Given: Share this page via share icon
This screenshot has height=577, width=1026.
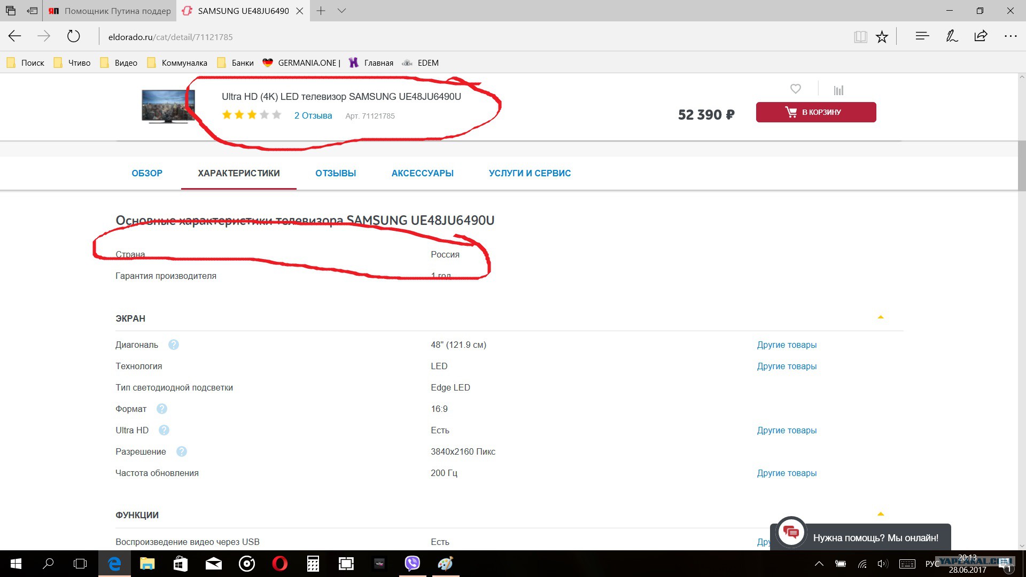Looking at the screenshot, I should pos(981,36).
